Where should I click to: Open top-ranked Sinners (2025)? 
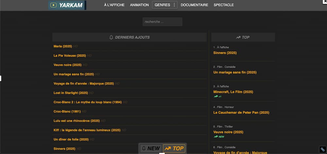pyautogui.click(x=225, y=53)
